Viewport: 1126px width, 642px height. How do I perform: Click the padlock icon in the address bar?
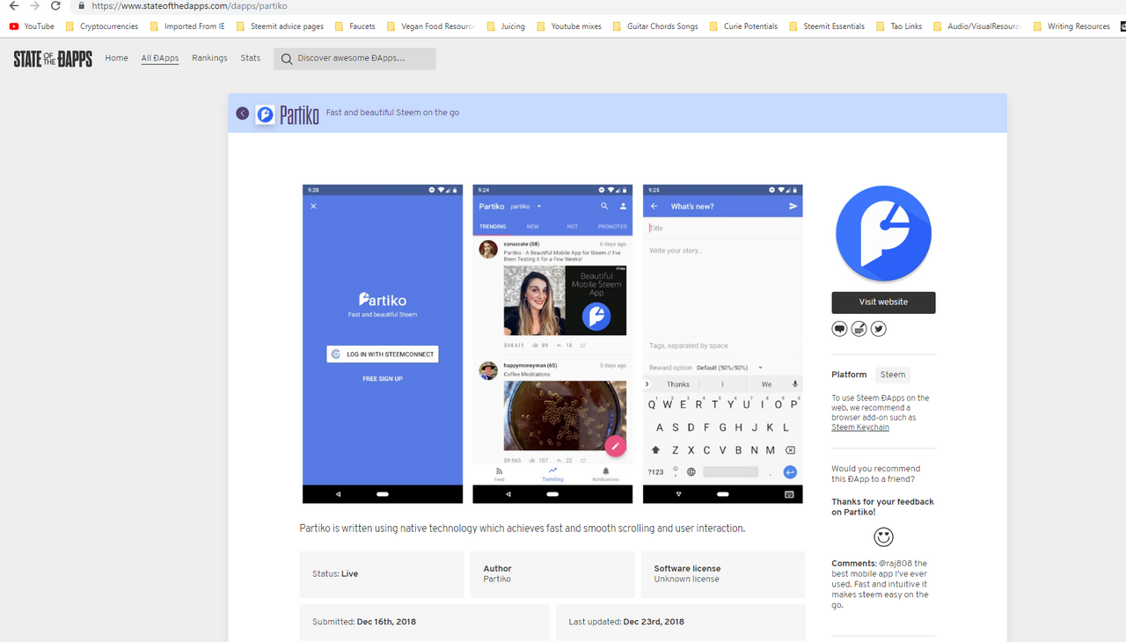pyautogui.click(x=82, y=5)
